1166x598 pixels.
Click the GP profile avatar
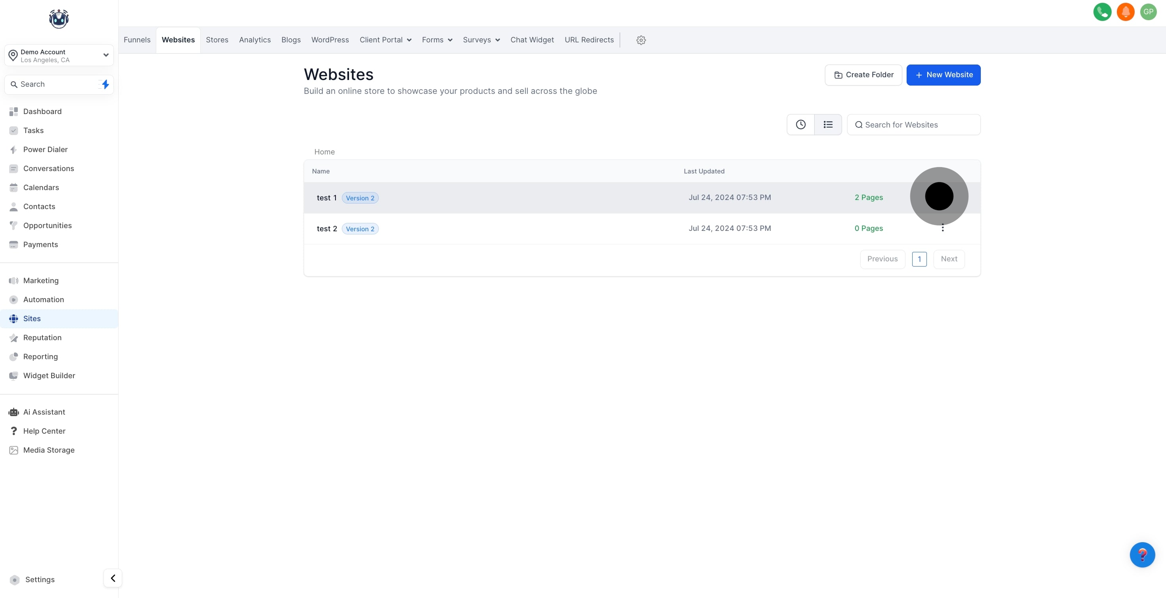[x=1148, y=12]
